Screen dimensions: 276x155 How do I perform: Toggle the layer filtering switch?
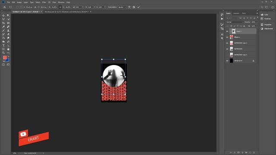click(x=257, y=18)
